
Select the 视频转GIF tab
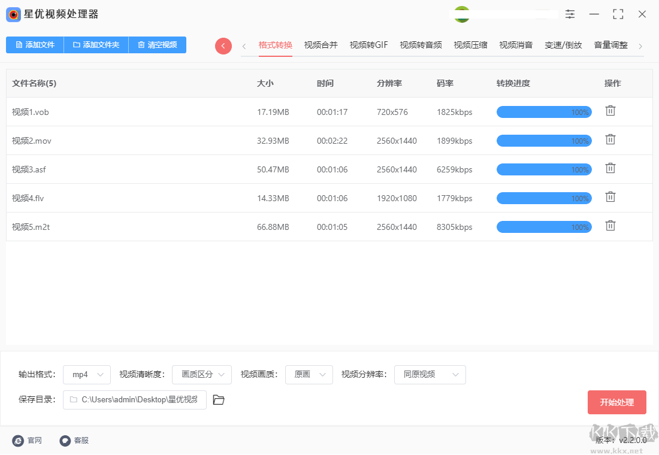(368, 45)
